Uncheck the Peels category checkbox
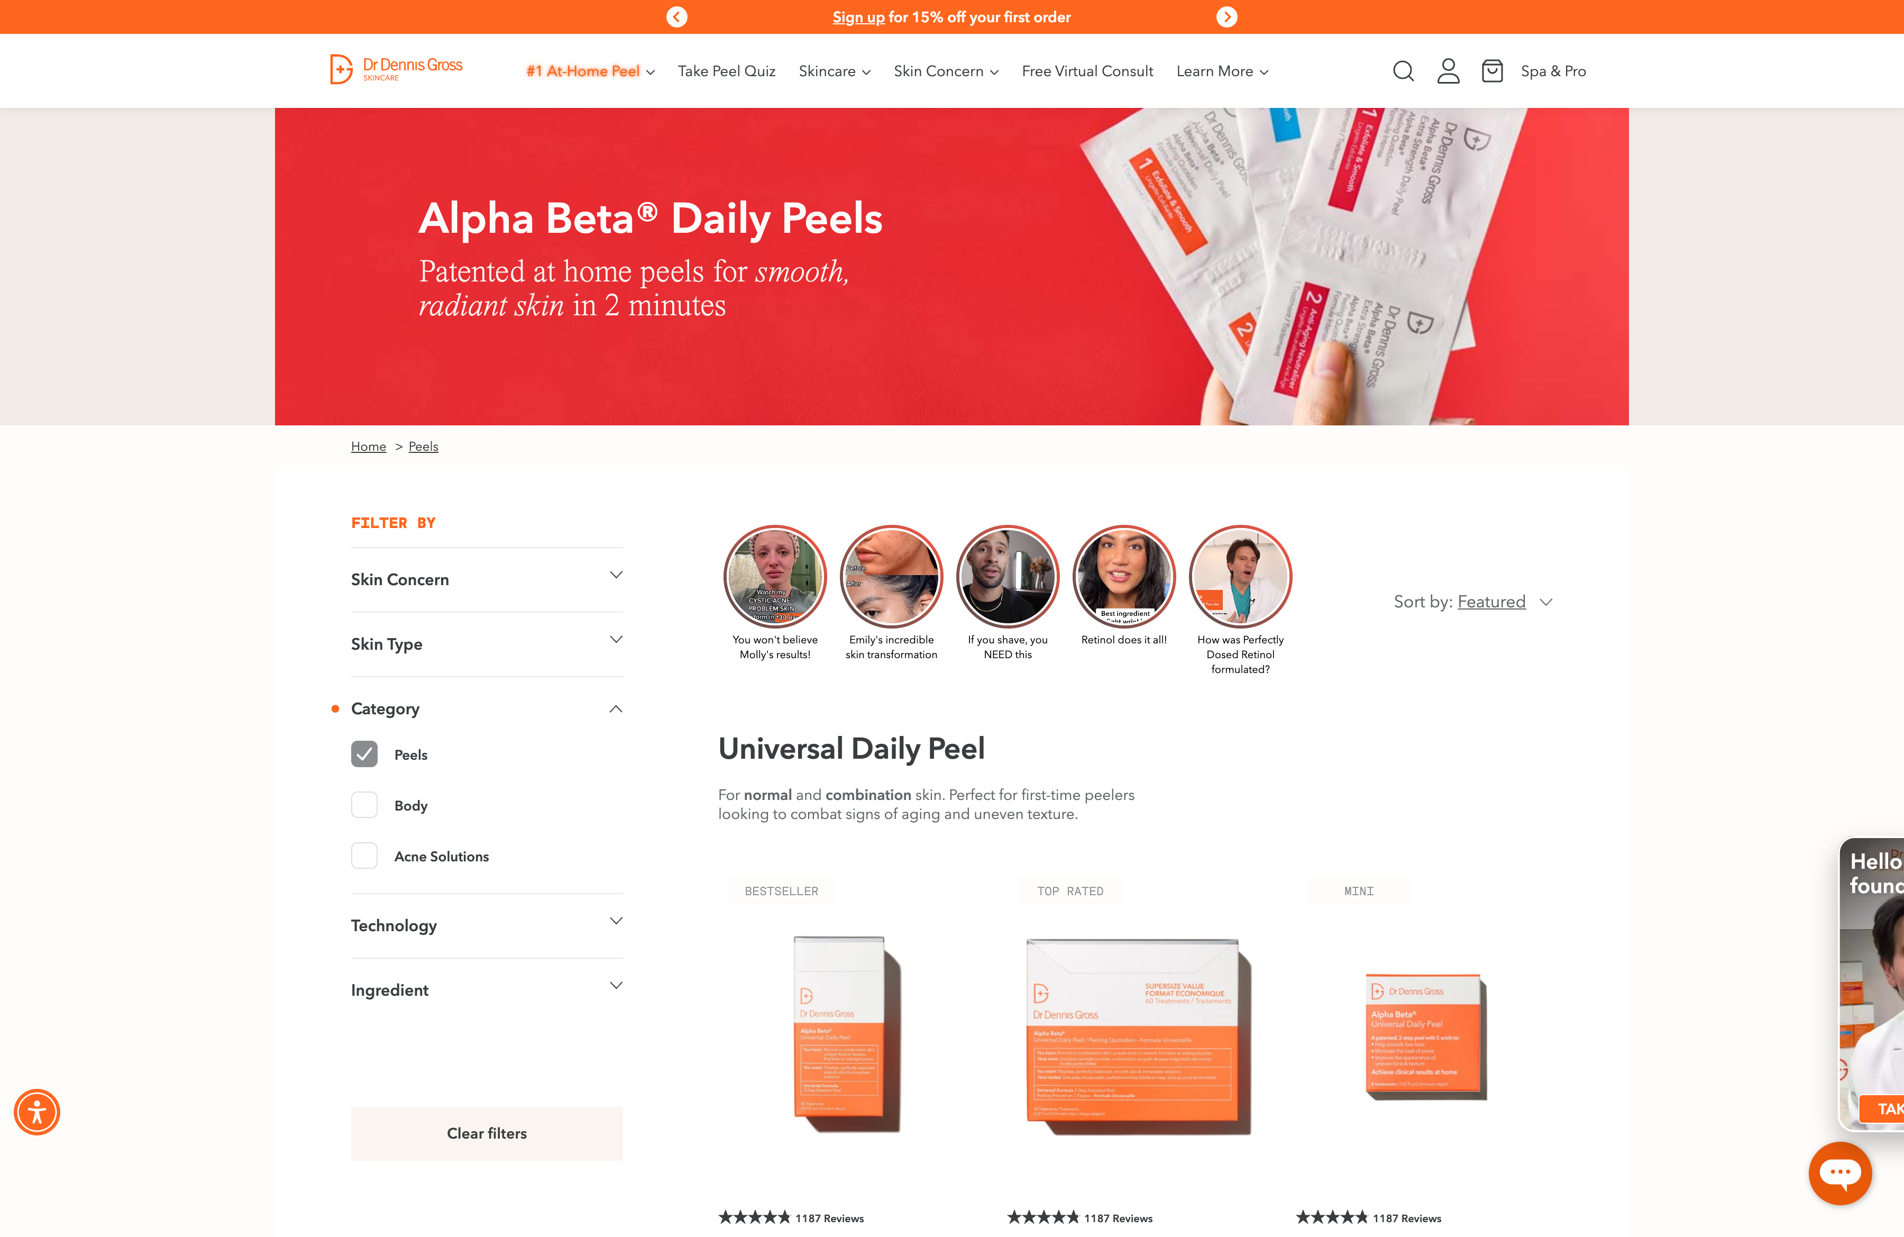The height and width of the screenshot is (1237, 1904). pos(364,754)
